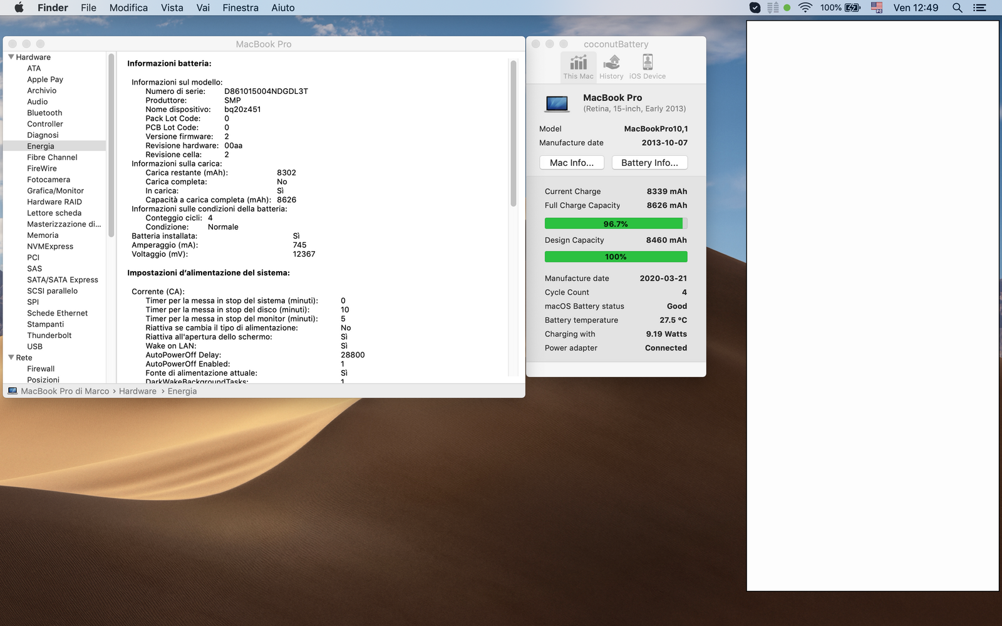Screen dimensions: 1002x626
Task: Select Hardware RAID in the sidebar
Action: click(54, 202)
